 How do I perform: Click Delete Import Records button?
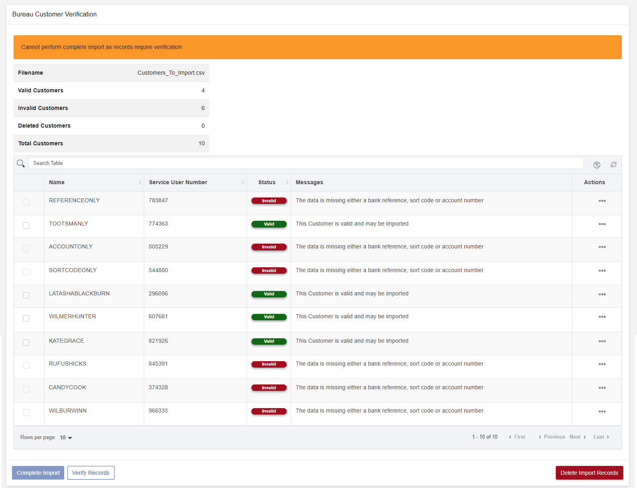click(x=589, y=473)
